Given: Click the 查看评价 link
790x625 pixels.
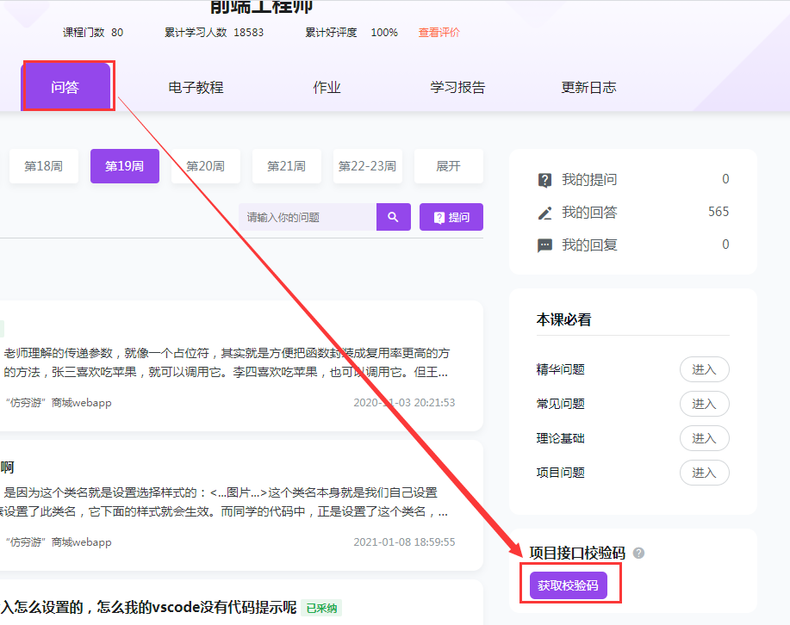Looking at the screenshot, I should pyautogui.click(x=439, y=32).
